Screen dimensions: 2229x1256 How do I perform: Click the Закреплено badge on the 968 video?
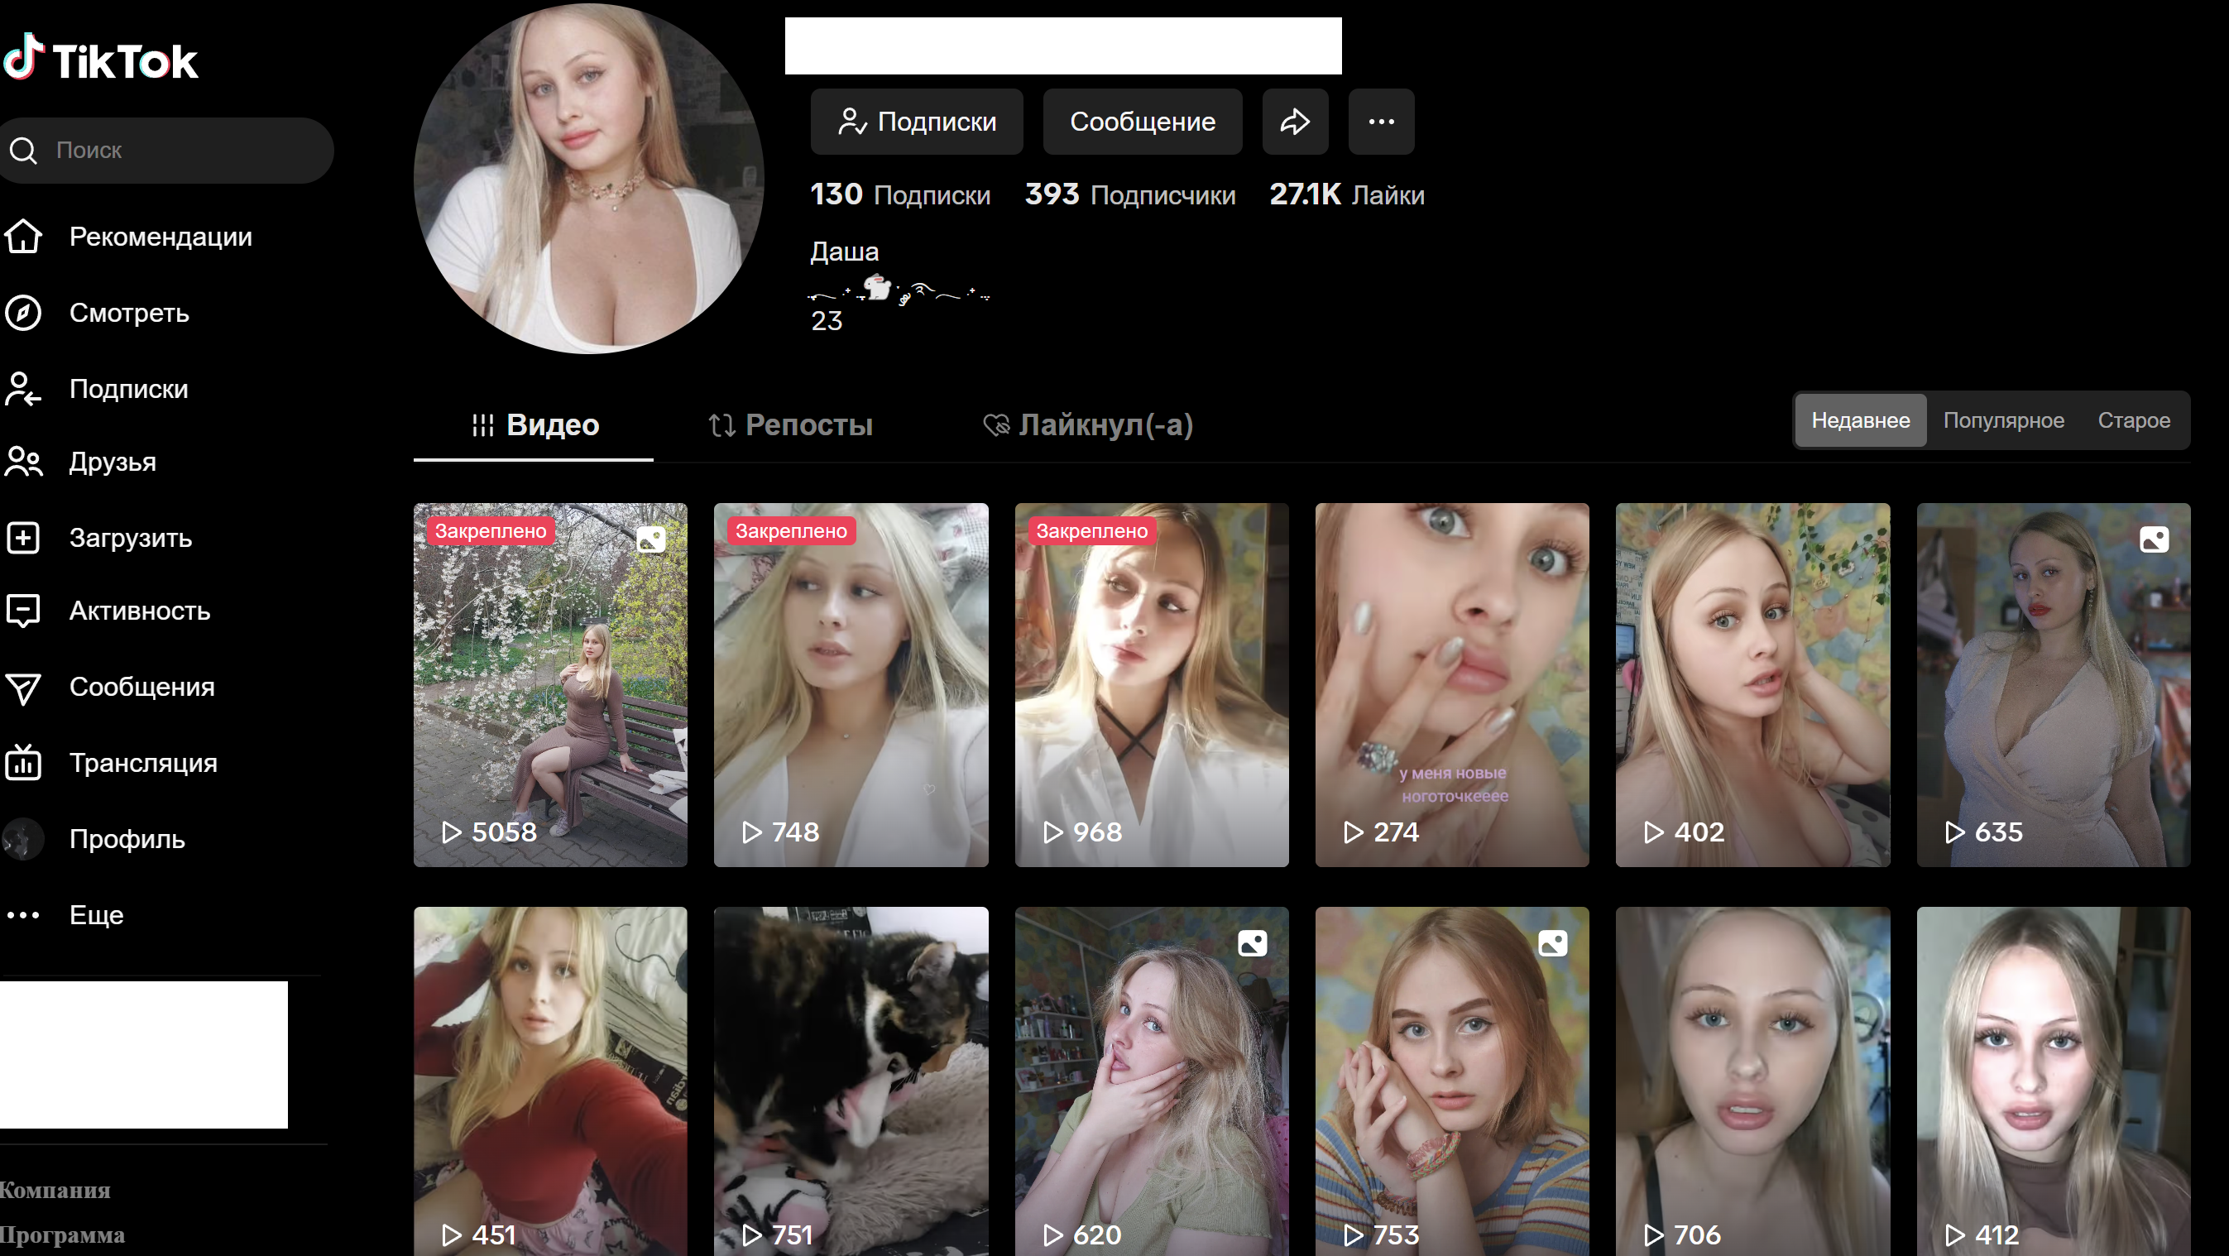(1092, 531)
